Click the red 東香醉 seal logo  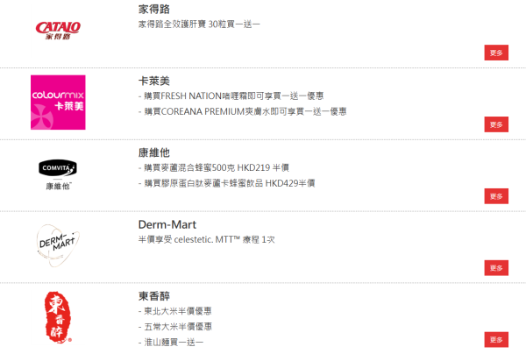point(58,317)
